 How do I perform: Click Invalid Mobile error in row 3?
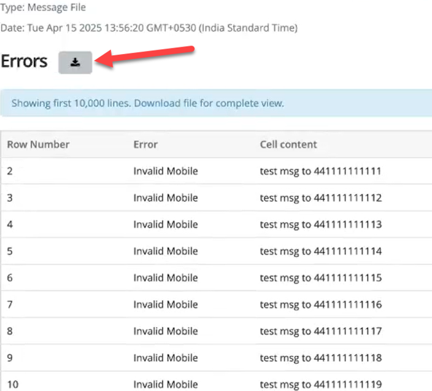click(166, 198)
